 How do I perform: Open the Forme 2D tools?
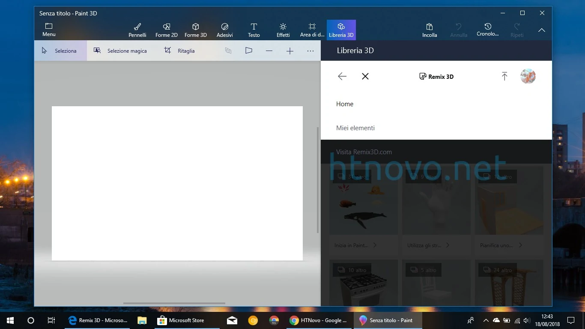coord(167,30)
